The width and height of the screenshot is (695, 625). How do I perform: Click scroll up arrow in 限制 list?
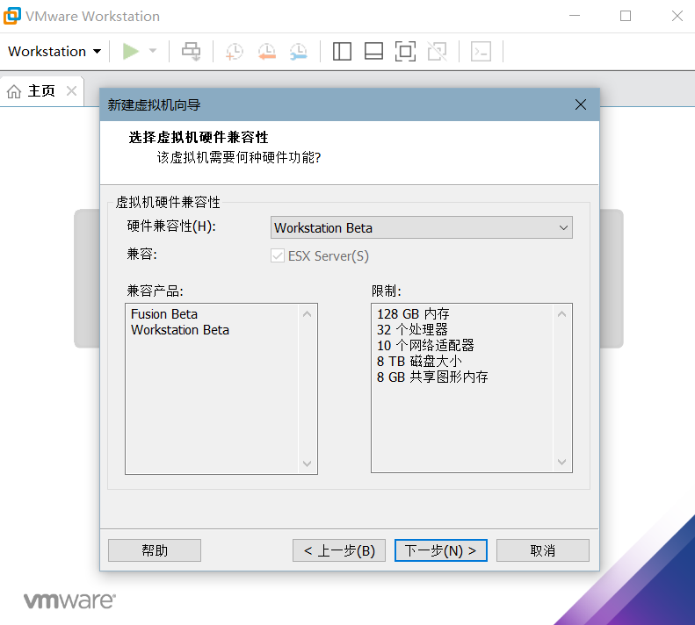561,314
